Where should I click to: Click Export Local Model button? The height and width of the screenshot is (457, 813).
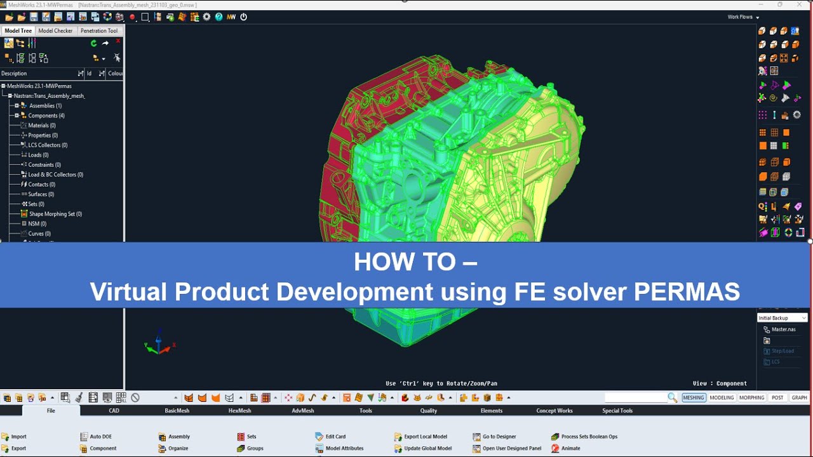coord(421,437)
